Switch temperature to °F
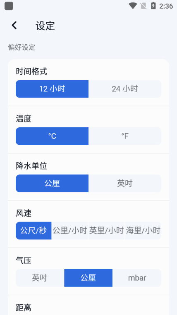 (125, 136)
